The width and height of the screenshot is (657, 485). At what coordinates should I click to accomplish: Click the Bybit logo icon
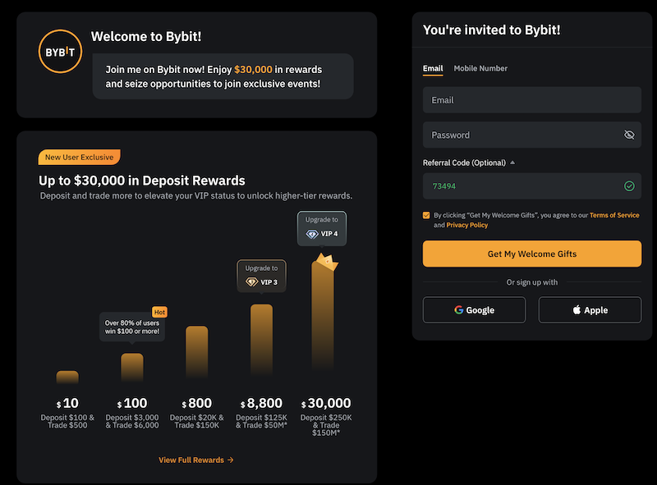(62, 52)
